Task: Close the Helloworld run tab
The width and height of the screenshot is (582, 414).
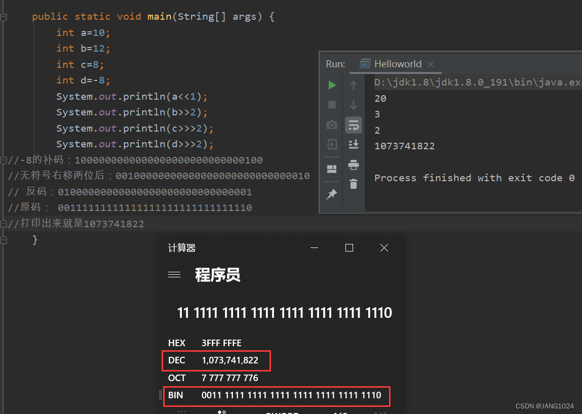Action: pos(431,64)
